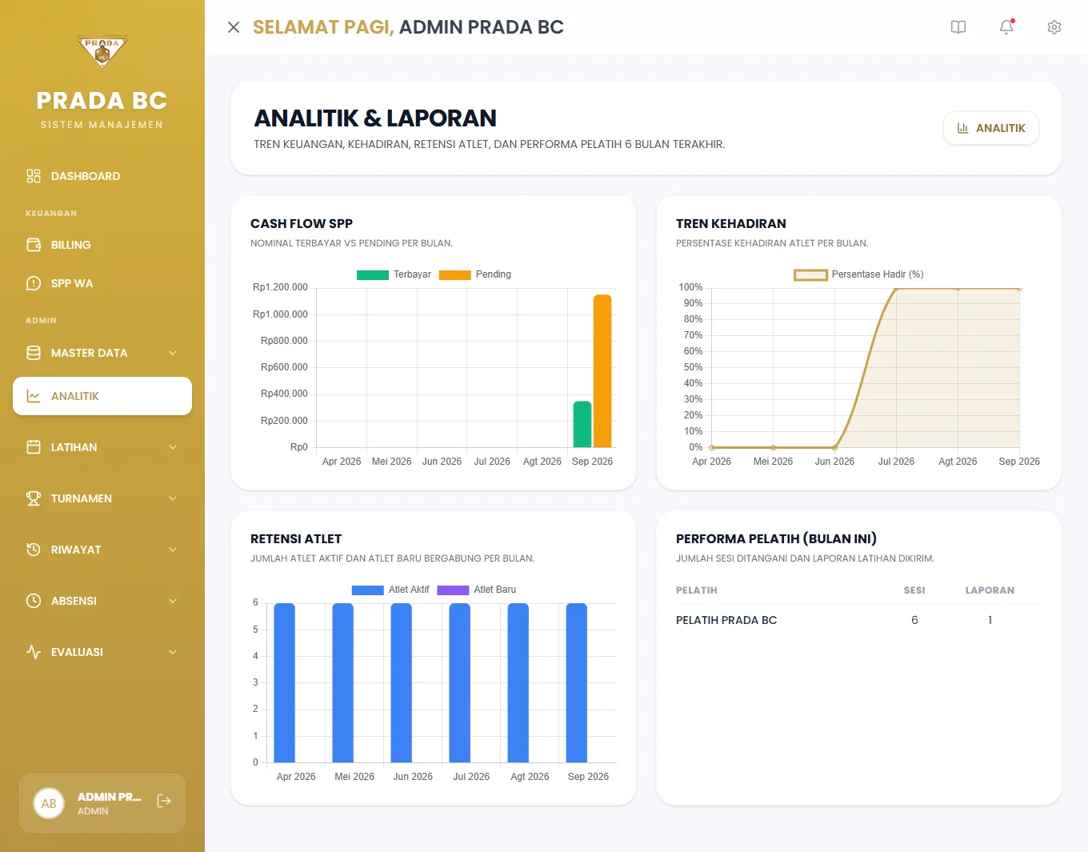Click the Dashboard grid icon
This screenshot has height=852, width=1088.
34,176
